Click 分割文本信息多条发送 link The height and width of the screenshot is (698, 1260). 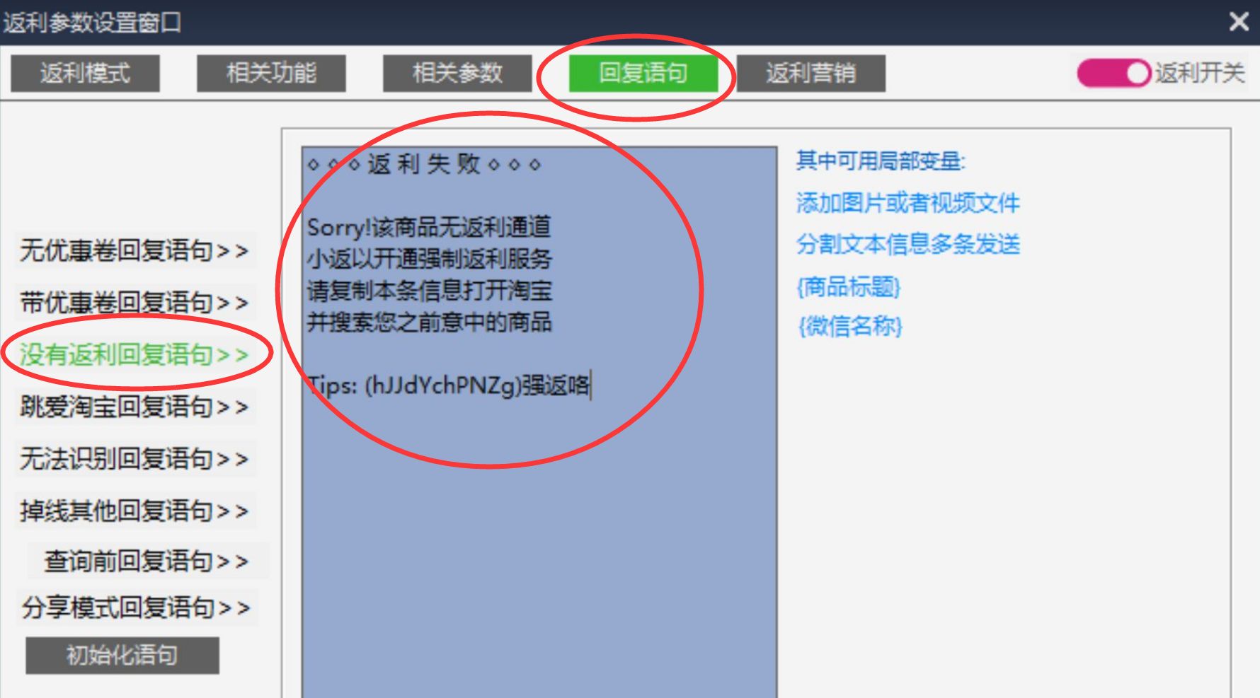(x=908, y=244)
